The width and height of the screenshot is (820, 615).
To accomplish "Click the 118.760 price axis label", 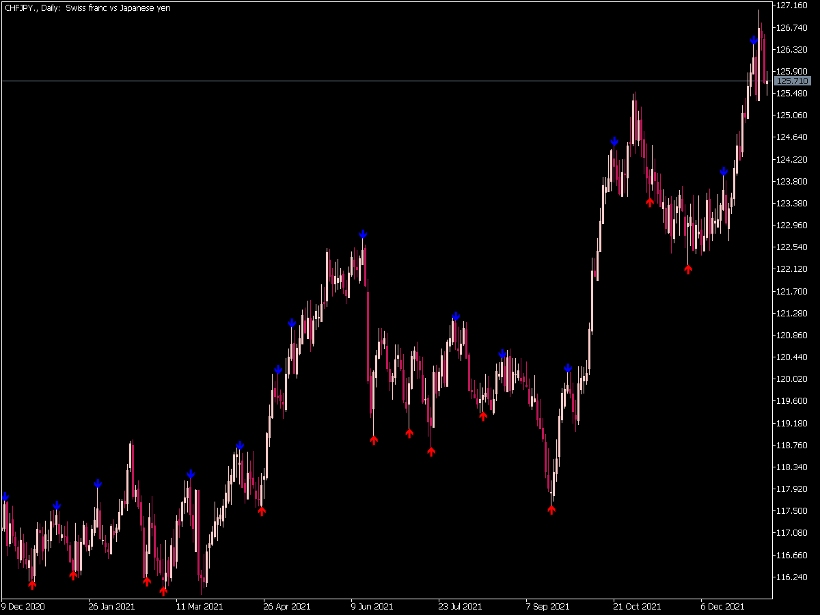I will point(793,445).
